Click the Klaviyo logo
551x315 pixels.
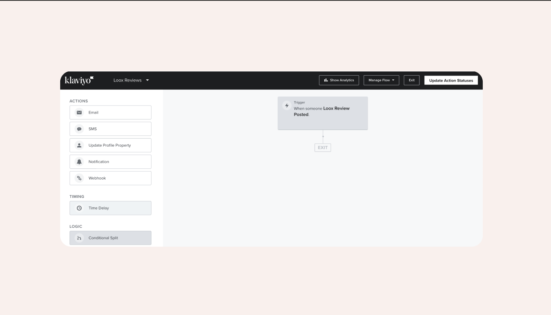[x=79, y=80]
